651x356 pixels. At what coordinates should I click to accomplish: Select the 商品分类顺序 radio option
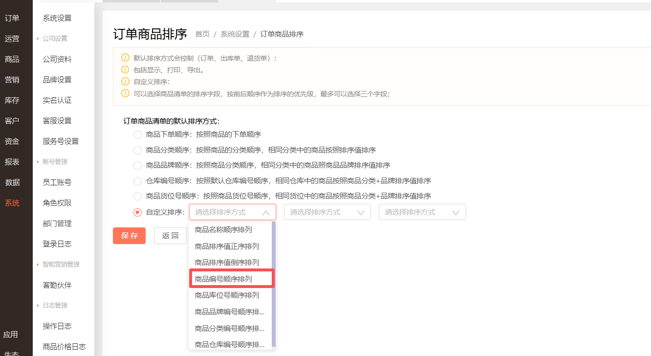[x=137, y=150]
